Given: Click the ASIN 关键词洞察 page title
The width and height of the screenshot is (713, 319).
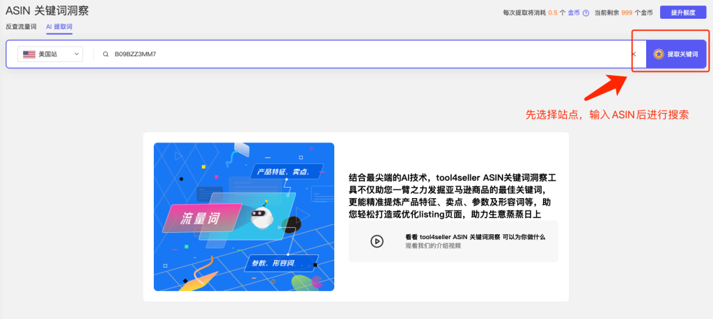Looking at the screenshot, I should pyautogui.click(x=47, y=11).
